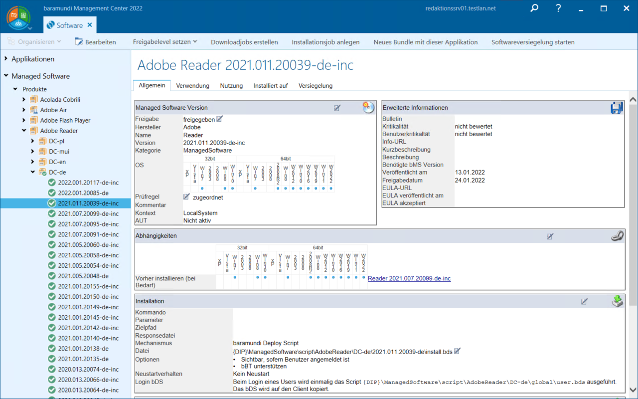Click Installationsjob anlegen button
Screen dimensions: 638x399
[x=325, y=42]
